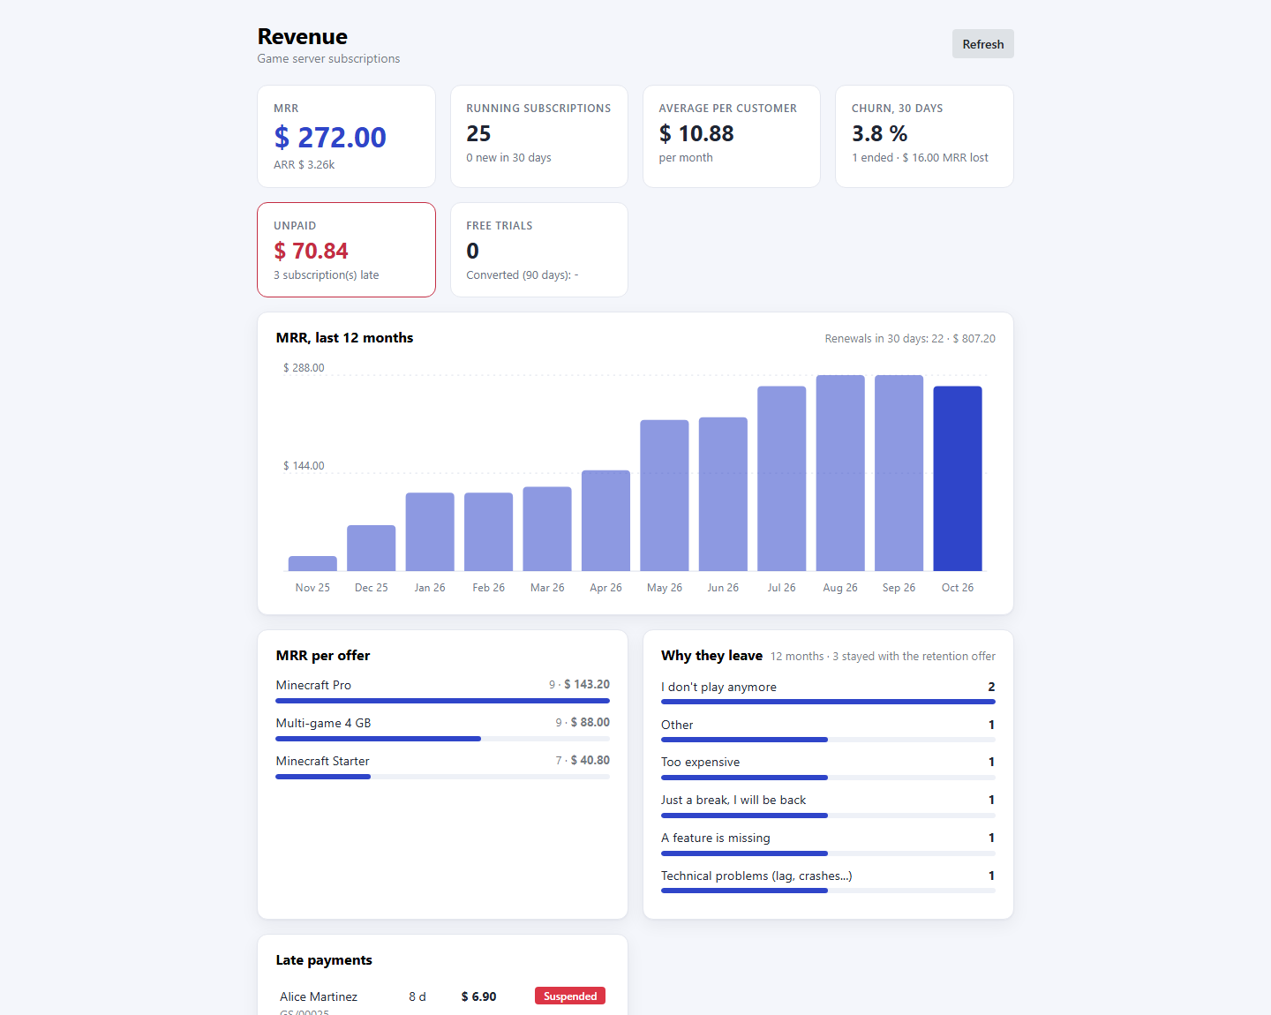
Task: Select the Jan 26 bar in MRR chart
Action: [x=430, y=532]
